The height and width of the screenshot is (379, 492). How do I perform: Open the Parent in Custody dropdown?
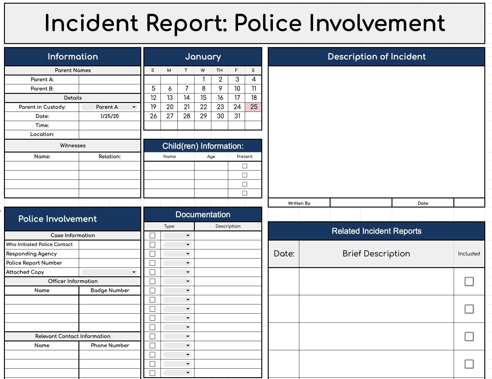tap(109, 107)
